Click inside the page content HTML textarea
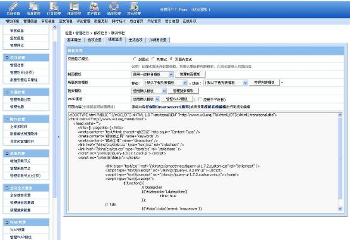Viewport: 350px width, 240px height. 203,162
